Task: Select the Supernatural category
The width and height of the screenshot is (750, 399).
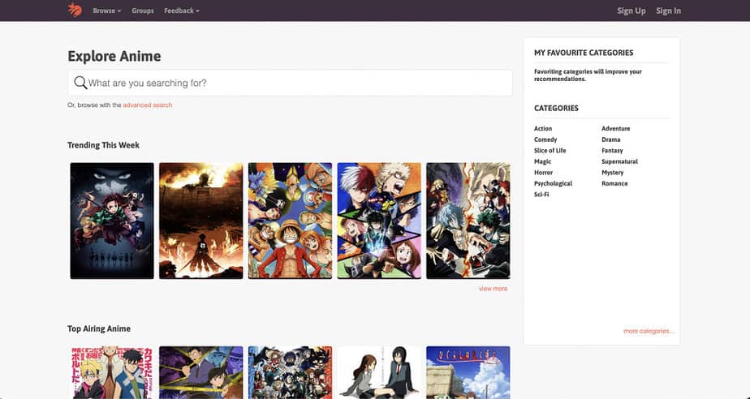Action: [x=619, y=161]
